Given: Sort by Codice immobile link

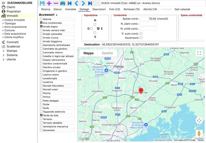Looking at the screenshot, I should point(14,20).
